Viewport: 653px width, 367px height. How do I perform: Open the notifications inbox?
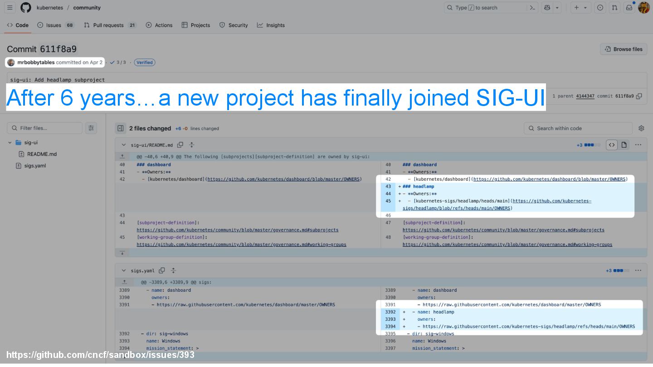tap(629, 8)
